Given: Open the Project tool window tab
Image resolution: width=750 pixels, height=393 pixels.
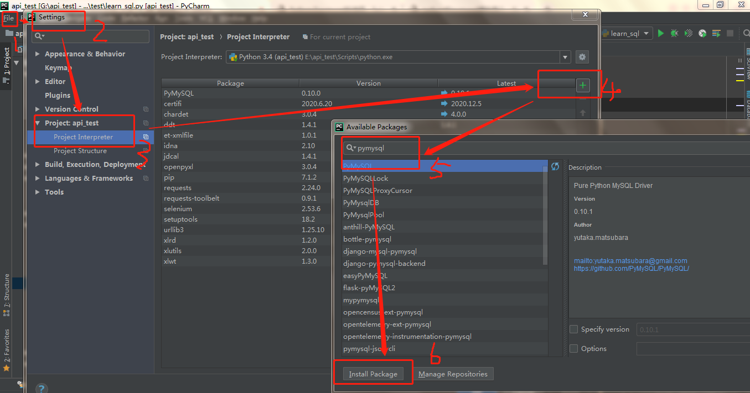Looking at the screenshot, I should [7, 65].
